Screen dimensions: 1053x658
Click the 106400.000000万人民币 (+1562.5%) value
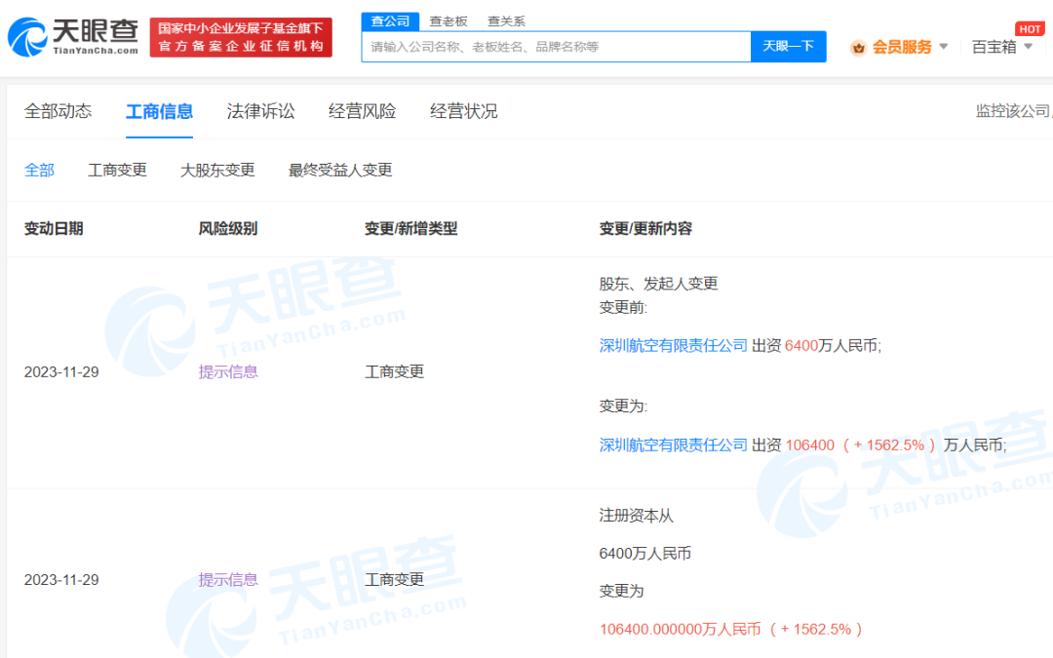731,629
